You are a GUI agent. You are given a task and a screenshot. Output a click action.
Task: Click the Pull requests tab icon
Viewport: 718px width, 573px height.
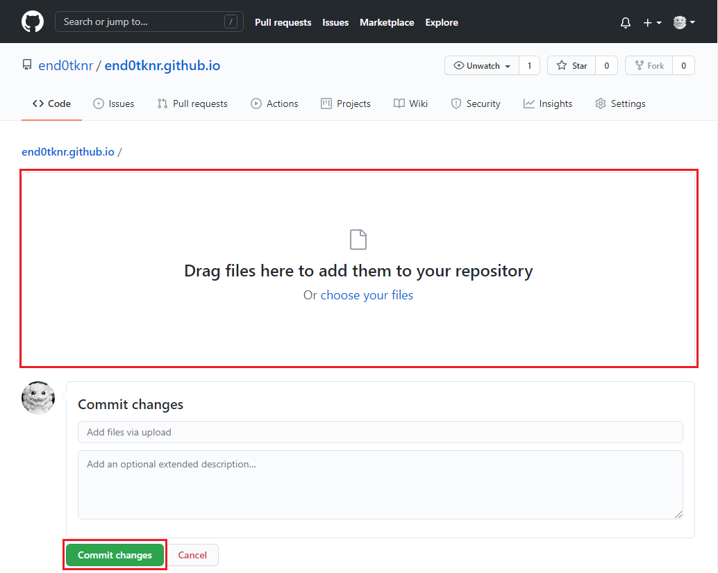pyautogui.click(x=162, y=104)
